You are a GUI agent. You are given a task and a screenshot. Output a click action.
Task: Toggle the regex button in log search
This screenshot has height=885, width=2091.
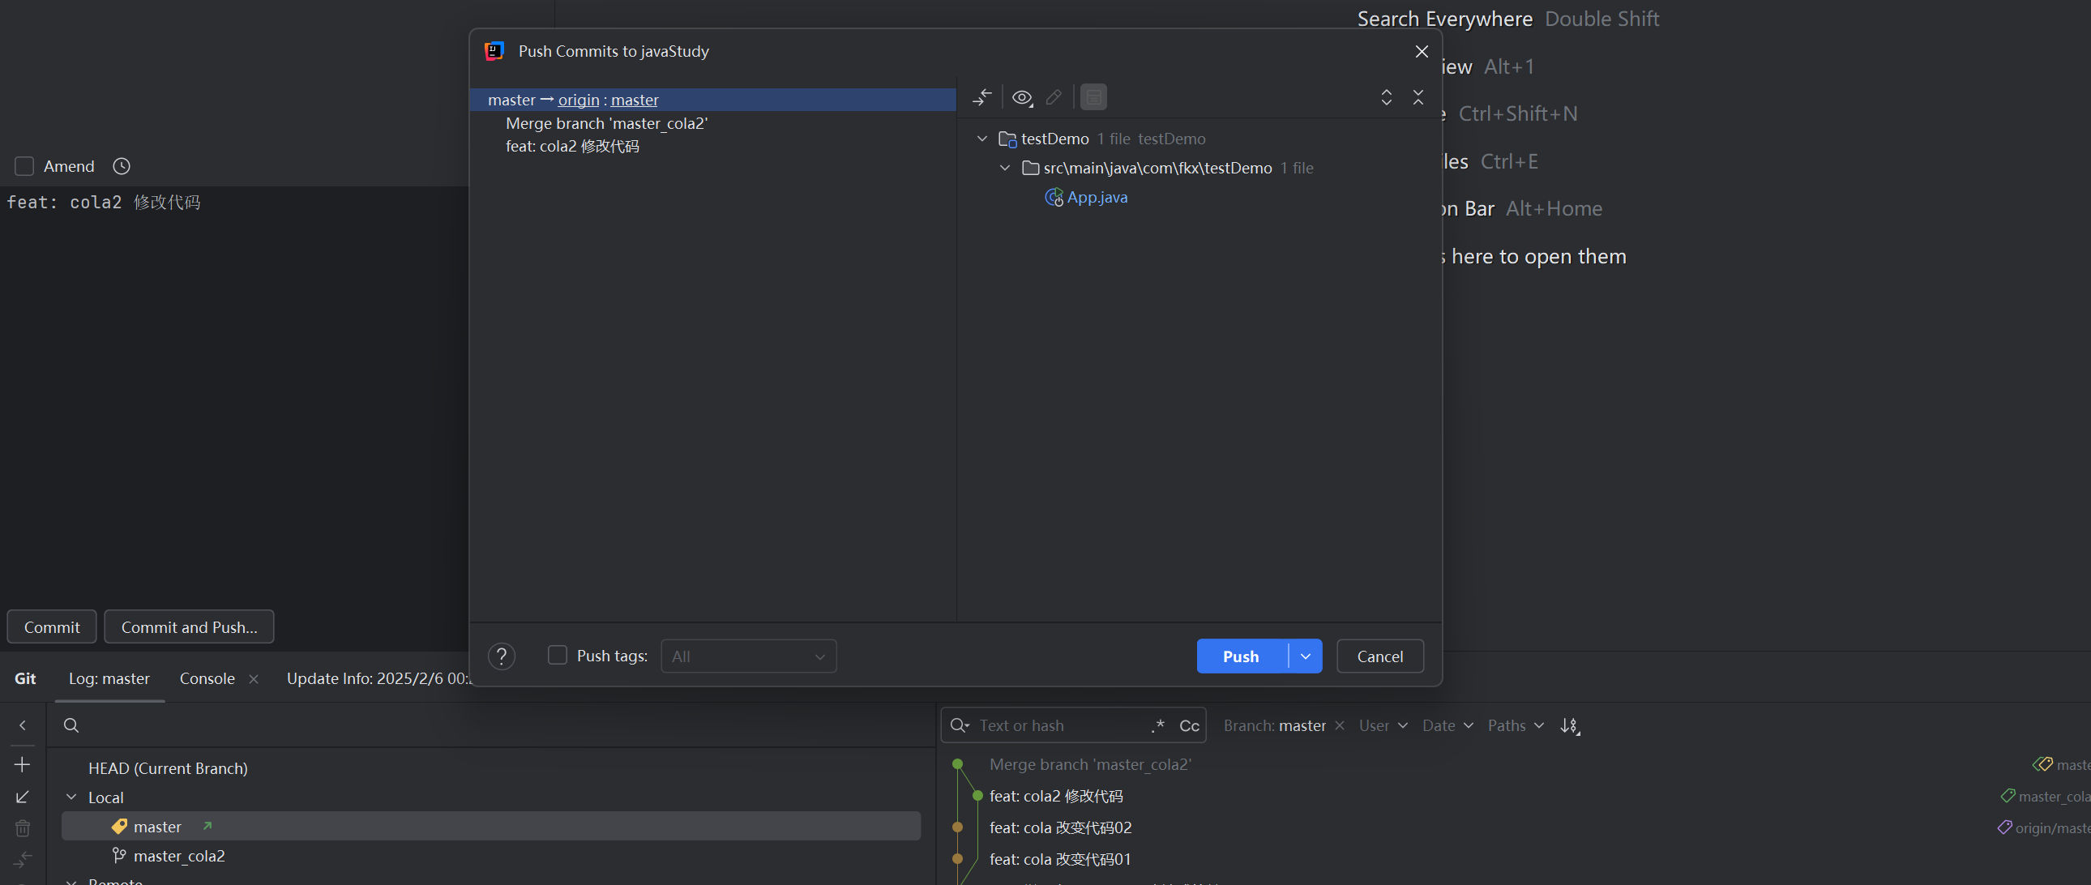(x=1157, y=726)
